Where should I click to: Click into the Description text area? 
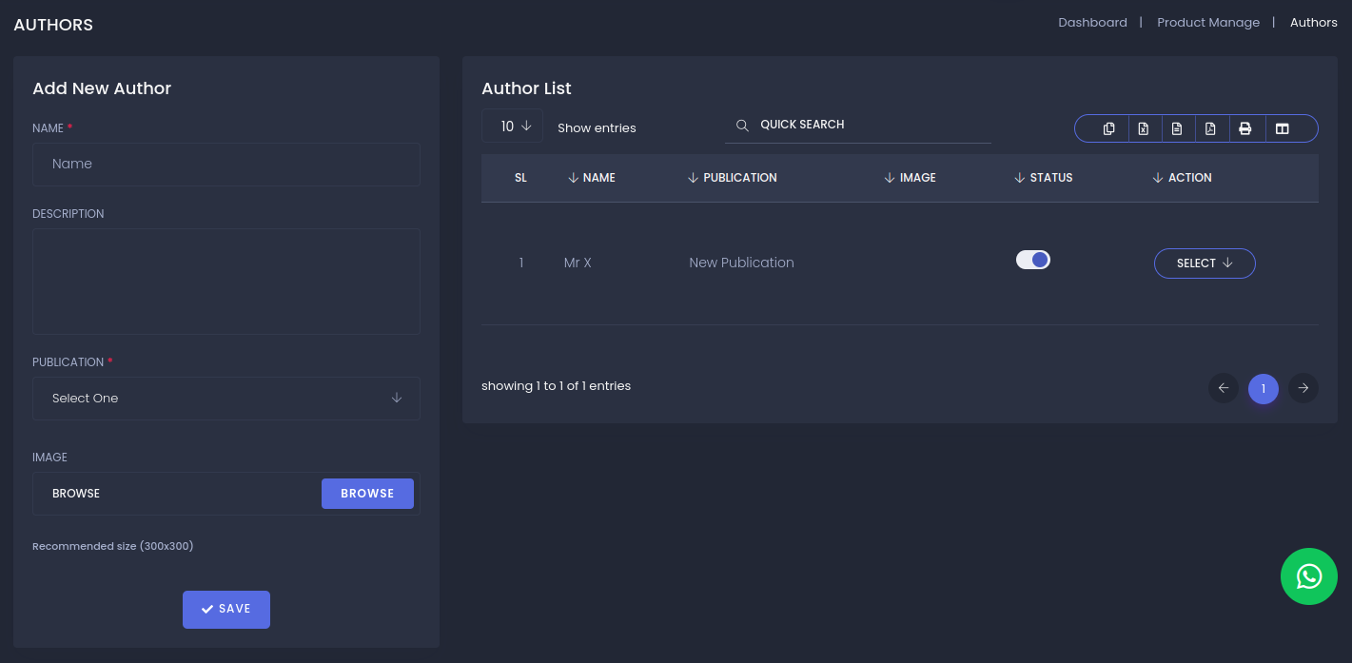[x=226, y=282]
